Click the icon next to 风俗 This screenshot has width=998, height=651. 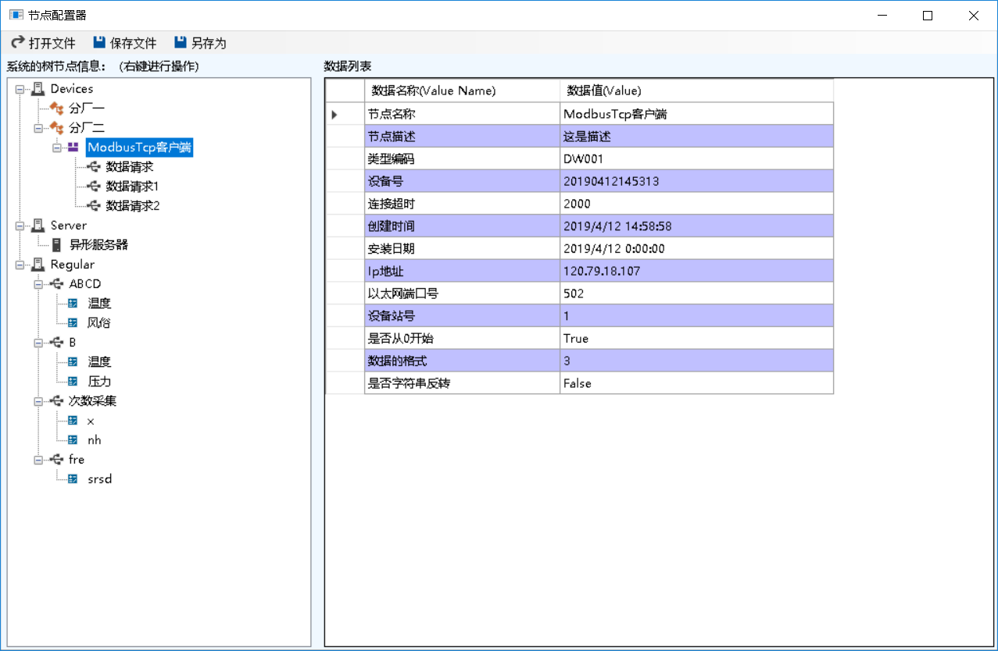[73, 323]
